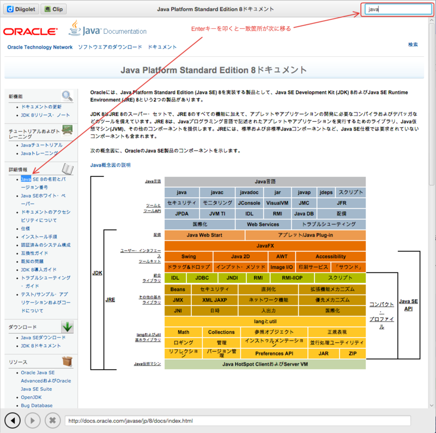This screenshot has height=433, width=436.
Task: Click the jdeps cell in diagram
Action: pyautogui.click(x=326, y=192)
